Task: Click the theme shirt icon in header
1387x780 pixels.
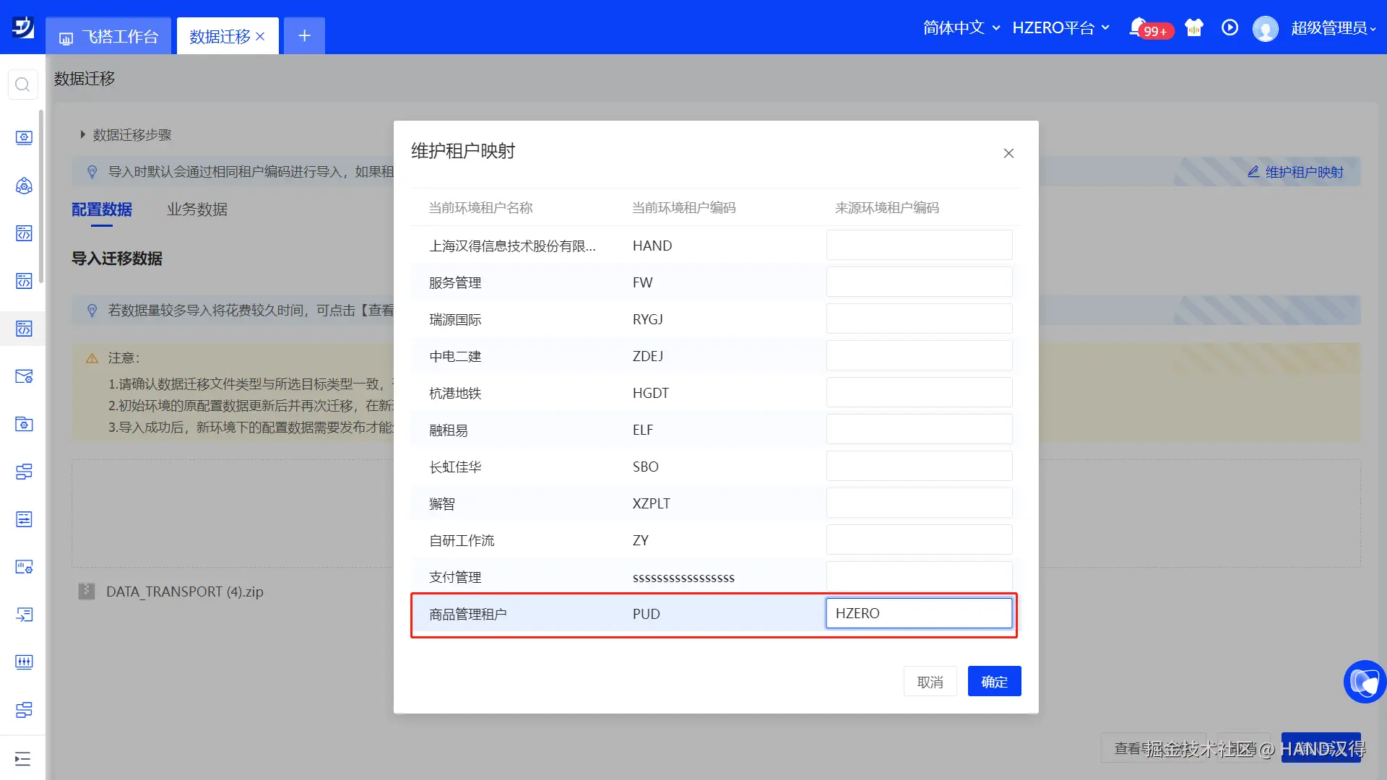Action: coord(1194,27)
